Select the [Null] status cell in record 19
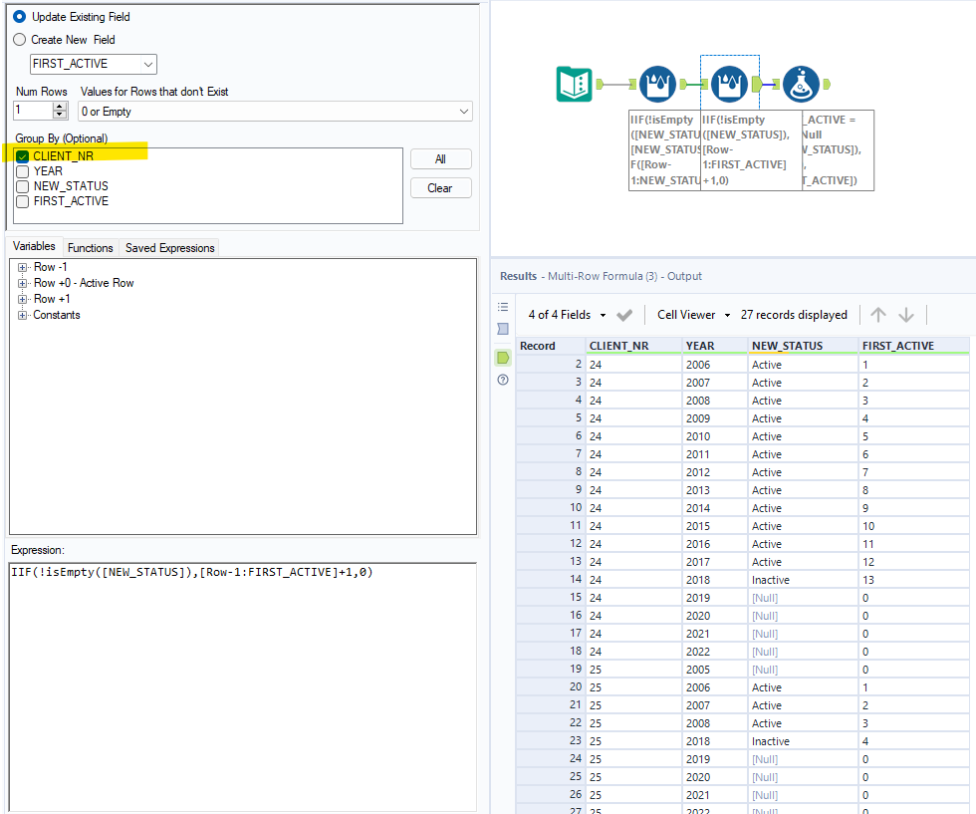The width and height of the screenshot is (976, 814). click(x=803, y=670)
